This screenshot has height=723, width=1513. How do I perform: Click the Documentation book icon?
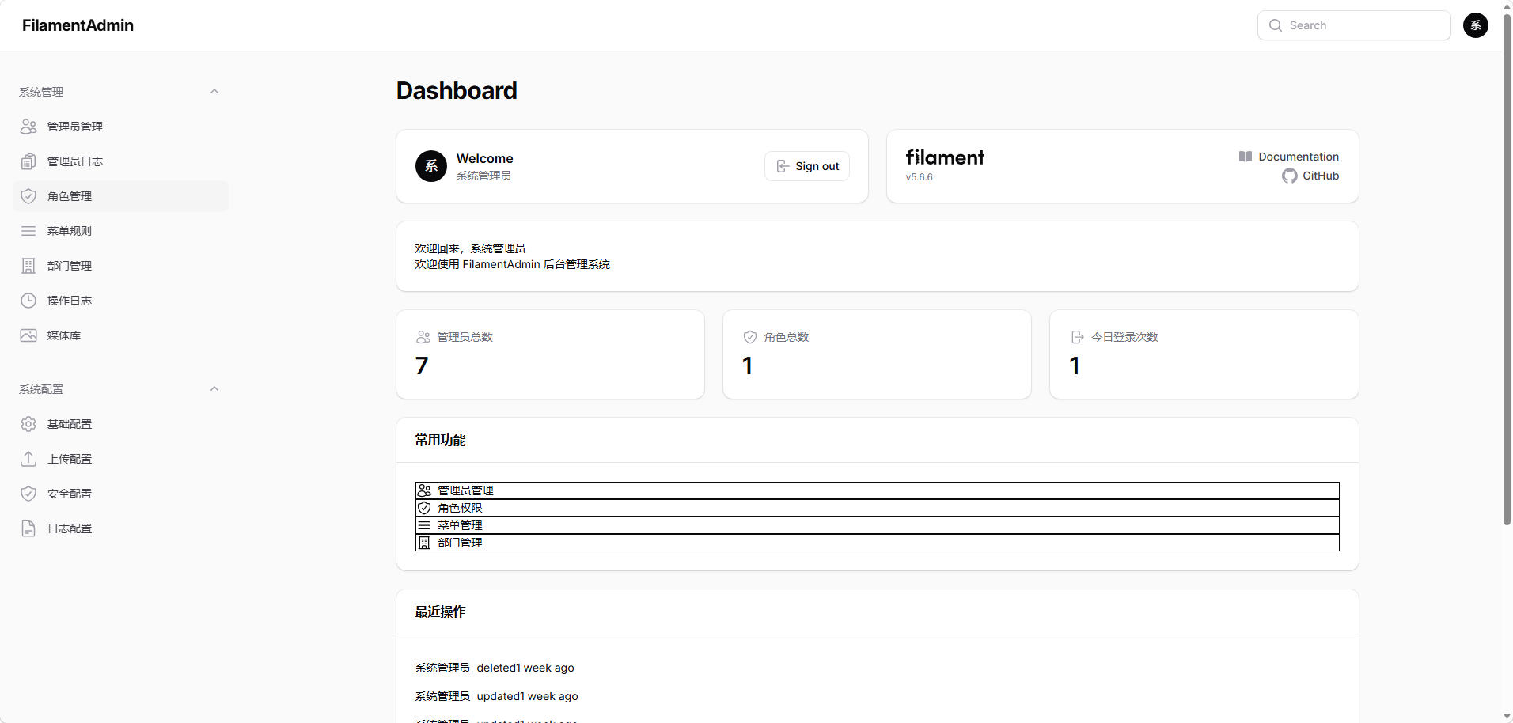[x=1246, y=157]
